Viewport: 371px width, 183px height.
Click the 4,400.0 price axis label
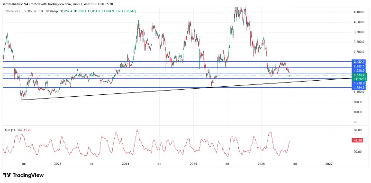point(359,12)
